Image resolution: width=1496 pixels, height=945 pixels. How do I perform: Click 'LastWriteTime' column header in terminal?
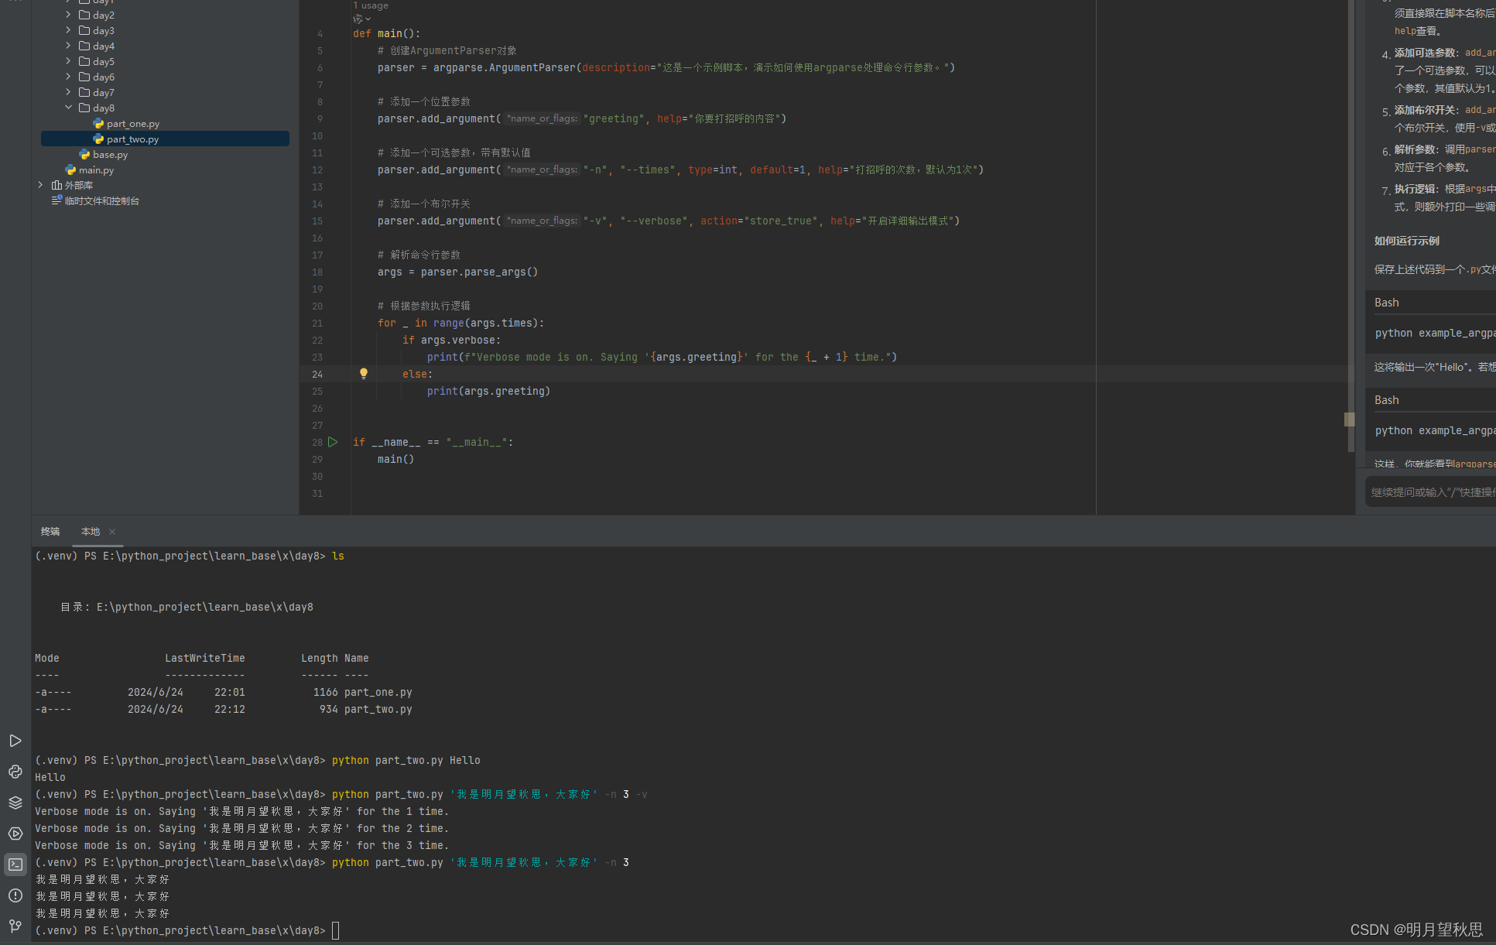[205, 659]
